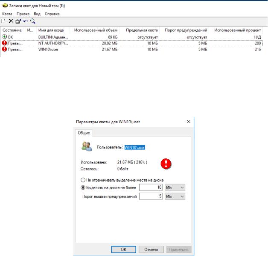The height and width of the screenshot is (256, 268).
Task: Click the 200 used percent cell
Action: (x=258, y=43)
